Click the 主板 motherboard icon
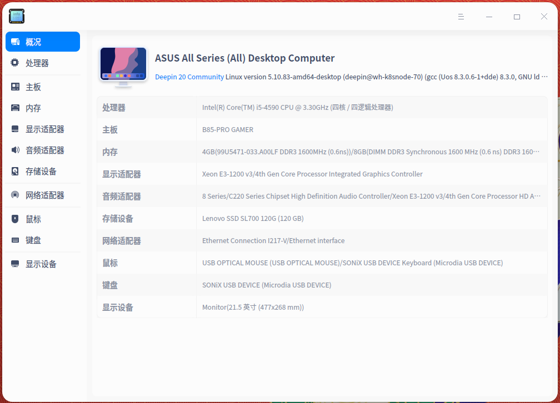The height and width of the screenshot is (403, 560). [15, 87]
